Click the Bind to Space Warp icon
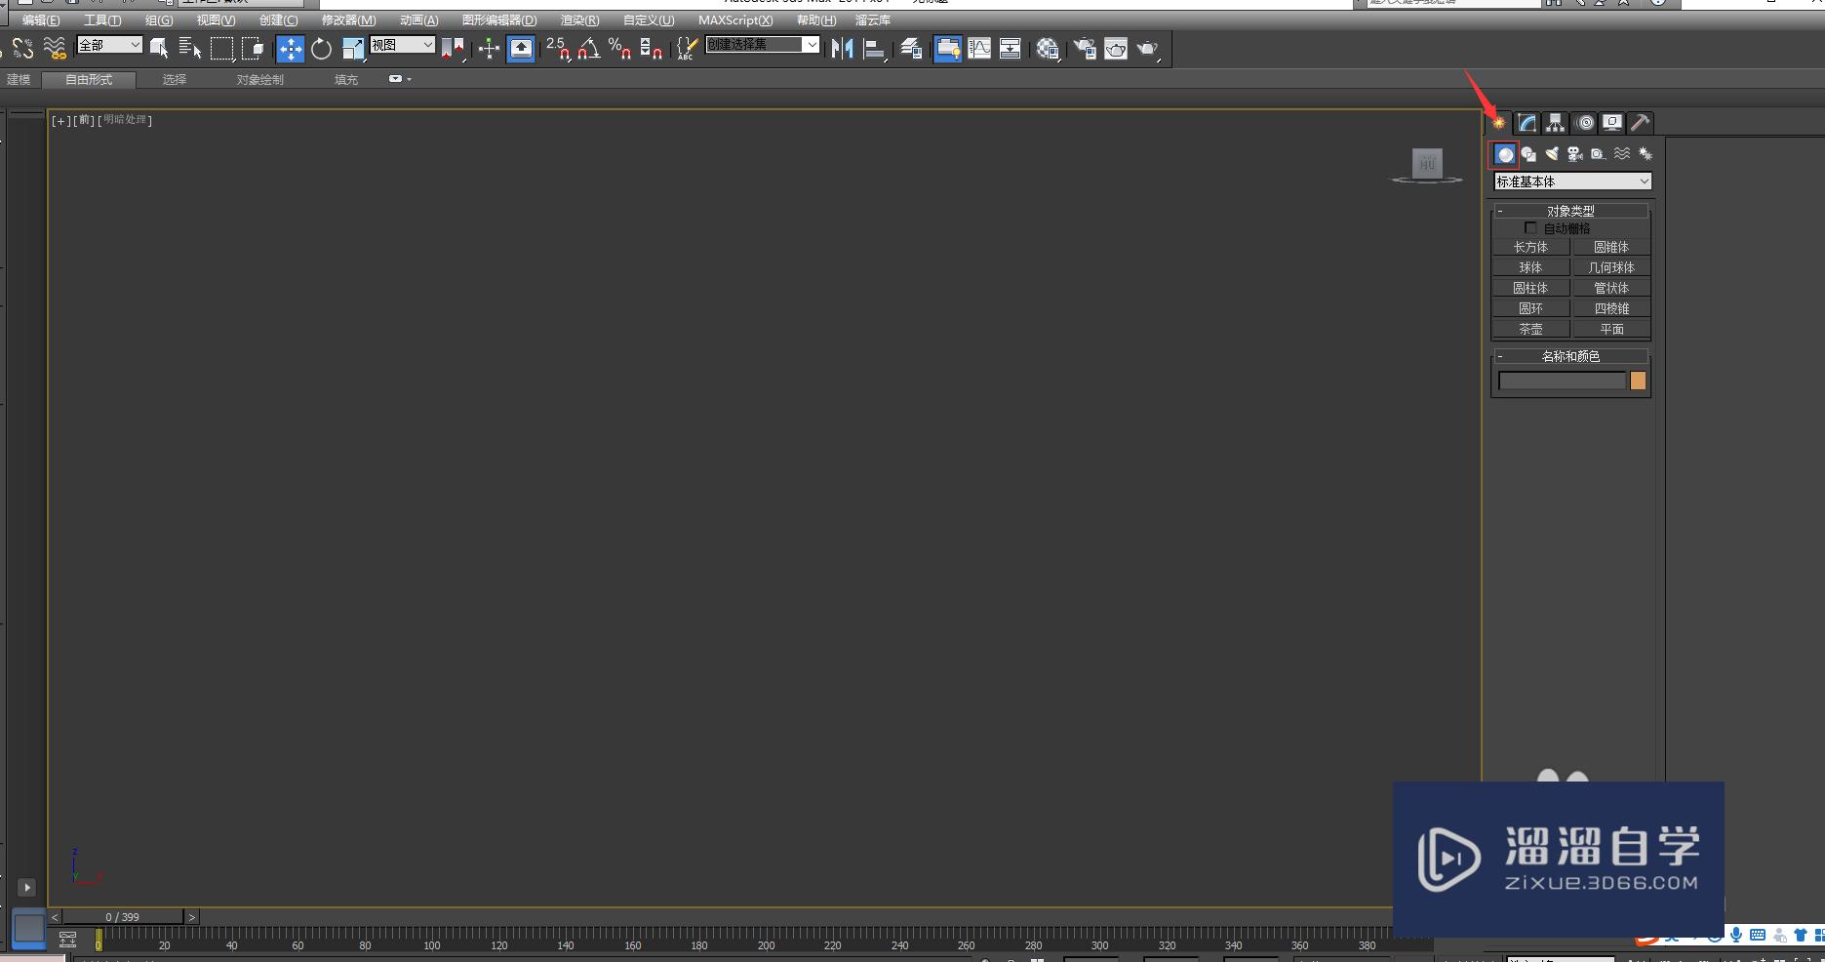The height and width of the screenshot is (962, 1825). (55, 48)
